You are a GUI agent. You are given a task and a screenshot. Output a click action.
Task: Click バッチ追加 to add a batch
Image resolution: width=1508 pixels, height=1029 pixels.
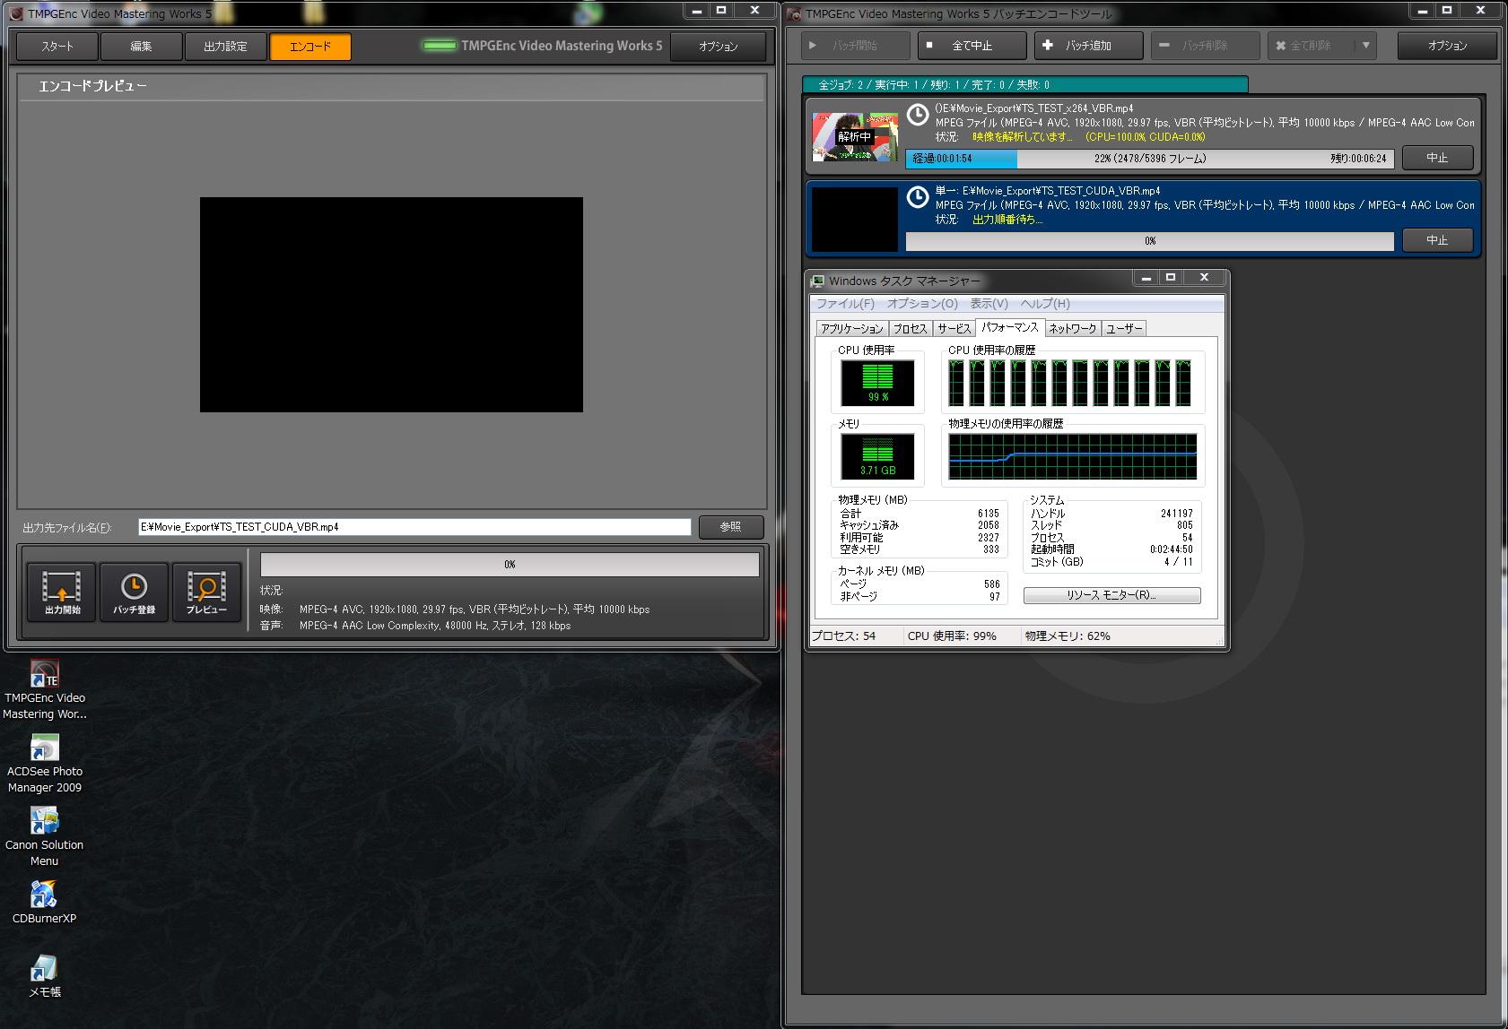(1088, 45)
